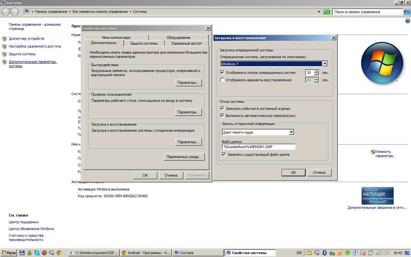Click Параметры under Загрузка и восстановление section
Viewport: 411px width, 257px height.
(x=188, y=142)
